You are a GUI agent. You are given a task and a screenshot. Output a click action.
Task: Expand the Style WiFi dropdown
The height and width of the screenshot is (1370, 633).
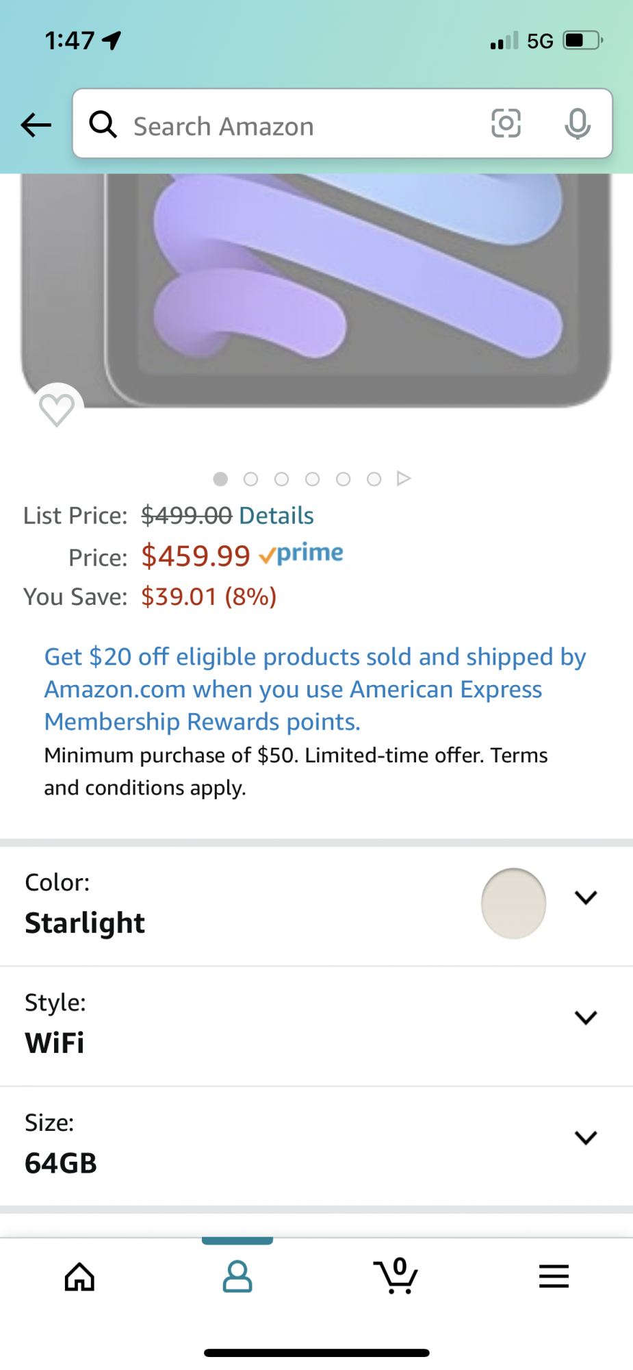click(586, 1018)
